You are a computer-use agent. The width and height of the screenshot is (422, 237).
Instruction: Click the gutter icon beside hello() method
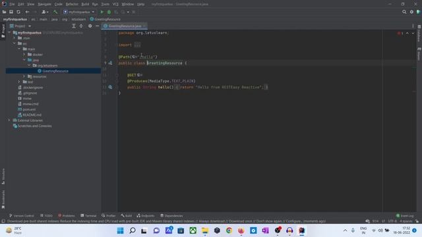click(110, 87)
